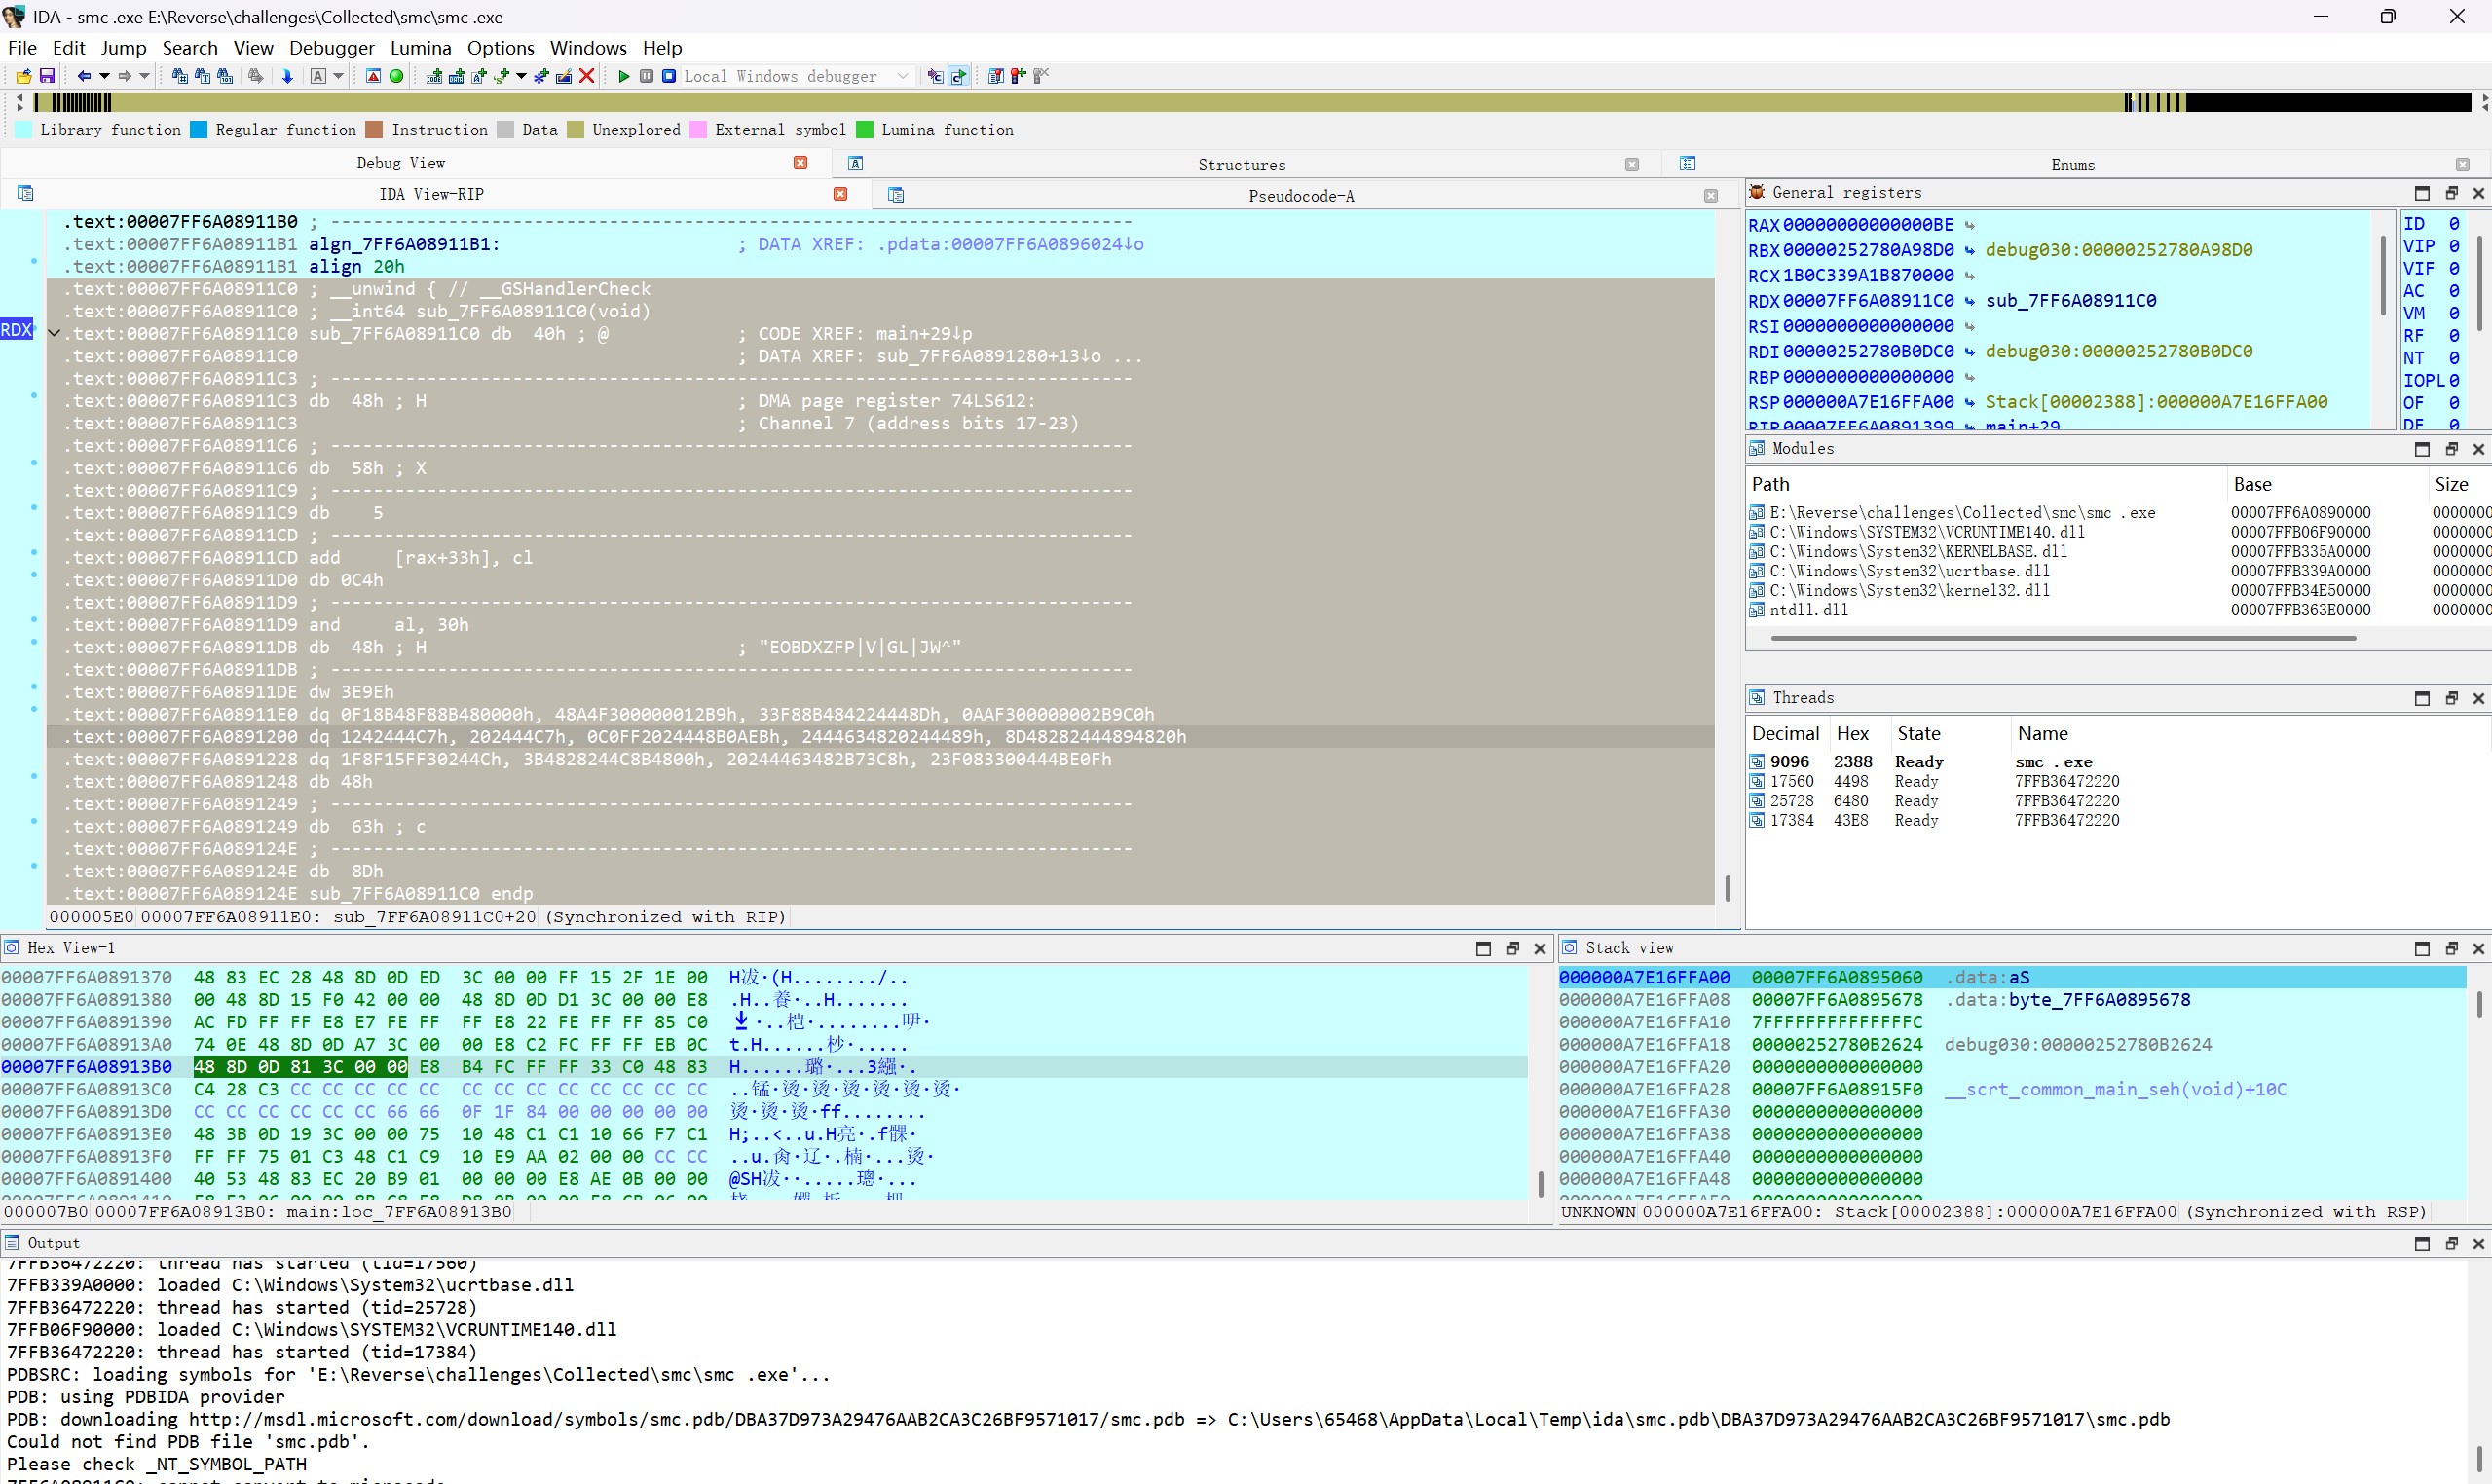
Task: Click the Save database icon
Action: click(46, 76)
